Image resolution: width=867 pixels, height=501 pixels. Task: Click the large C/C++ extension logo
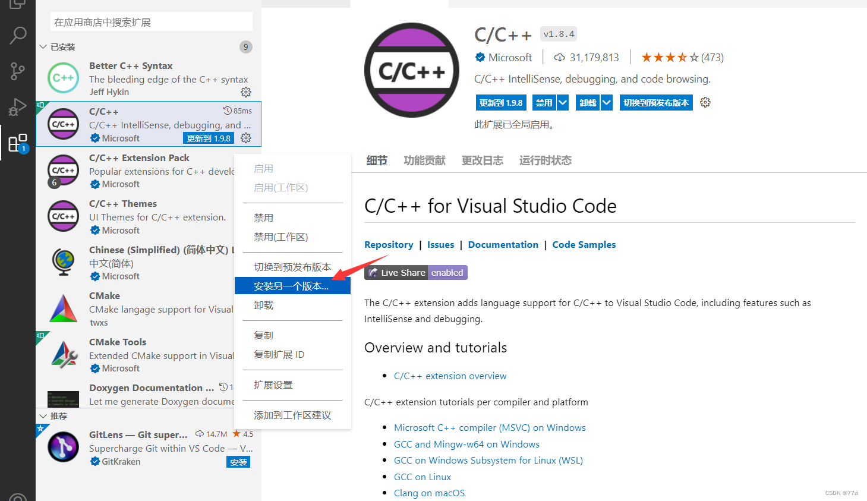coord(412,70)
